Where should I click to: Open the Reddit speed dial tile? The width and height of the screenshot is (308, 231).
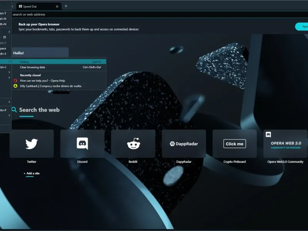pos(133,144)
